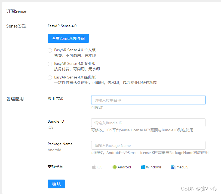Click into the Bundle ID input field
Image resolution: width=221 pixels, height=194 pixels.
(148, 123)
